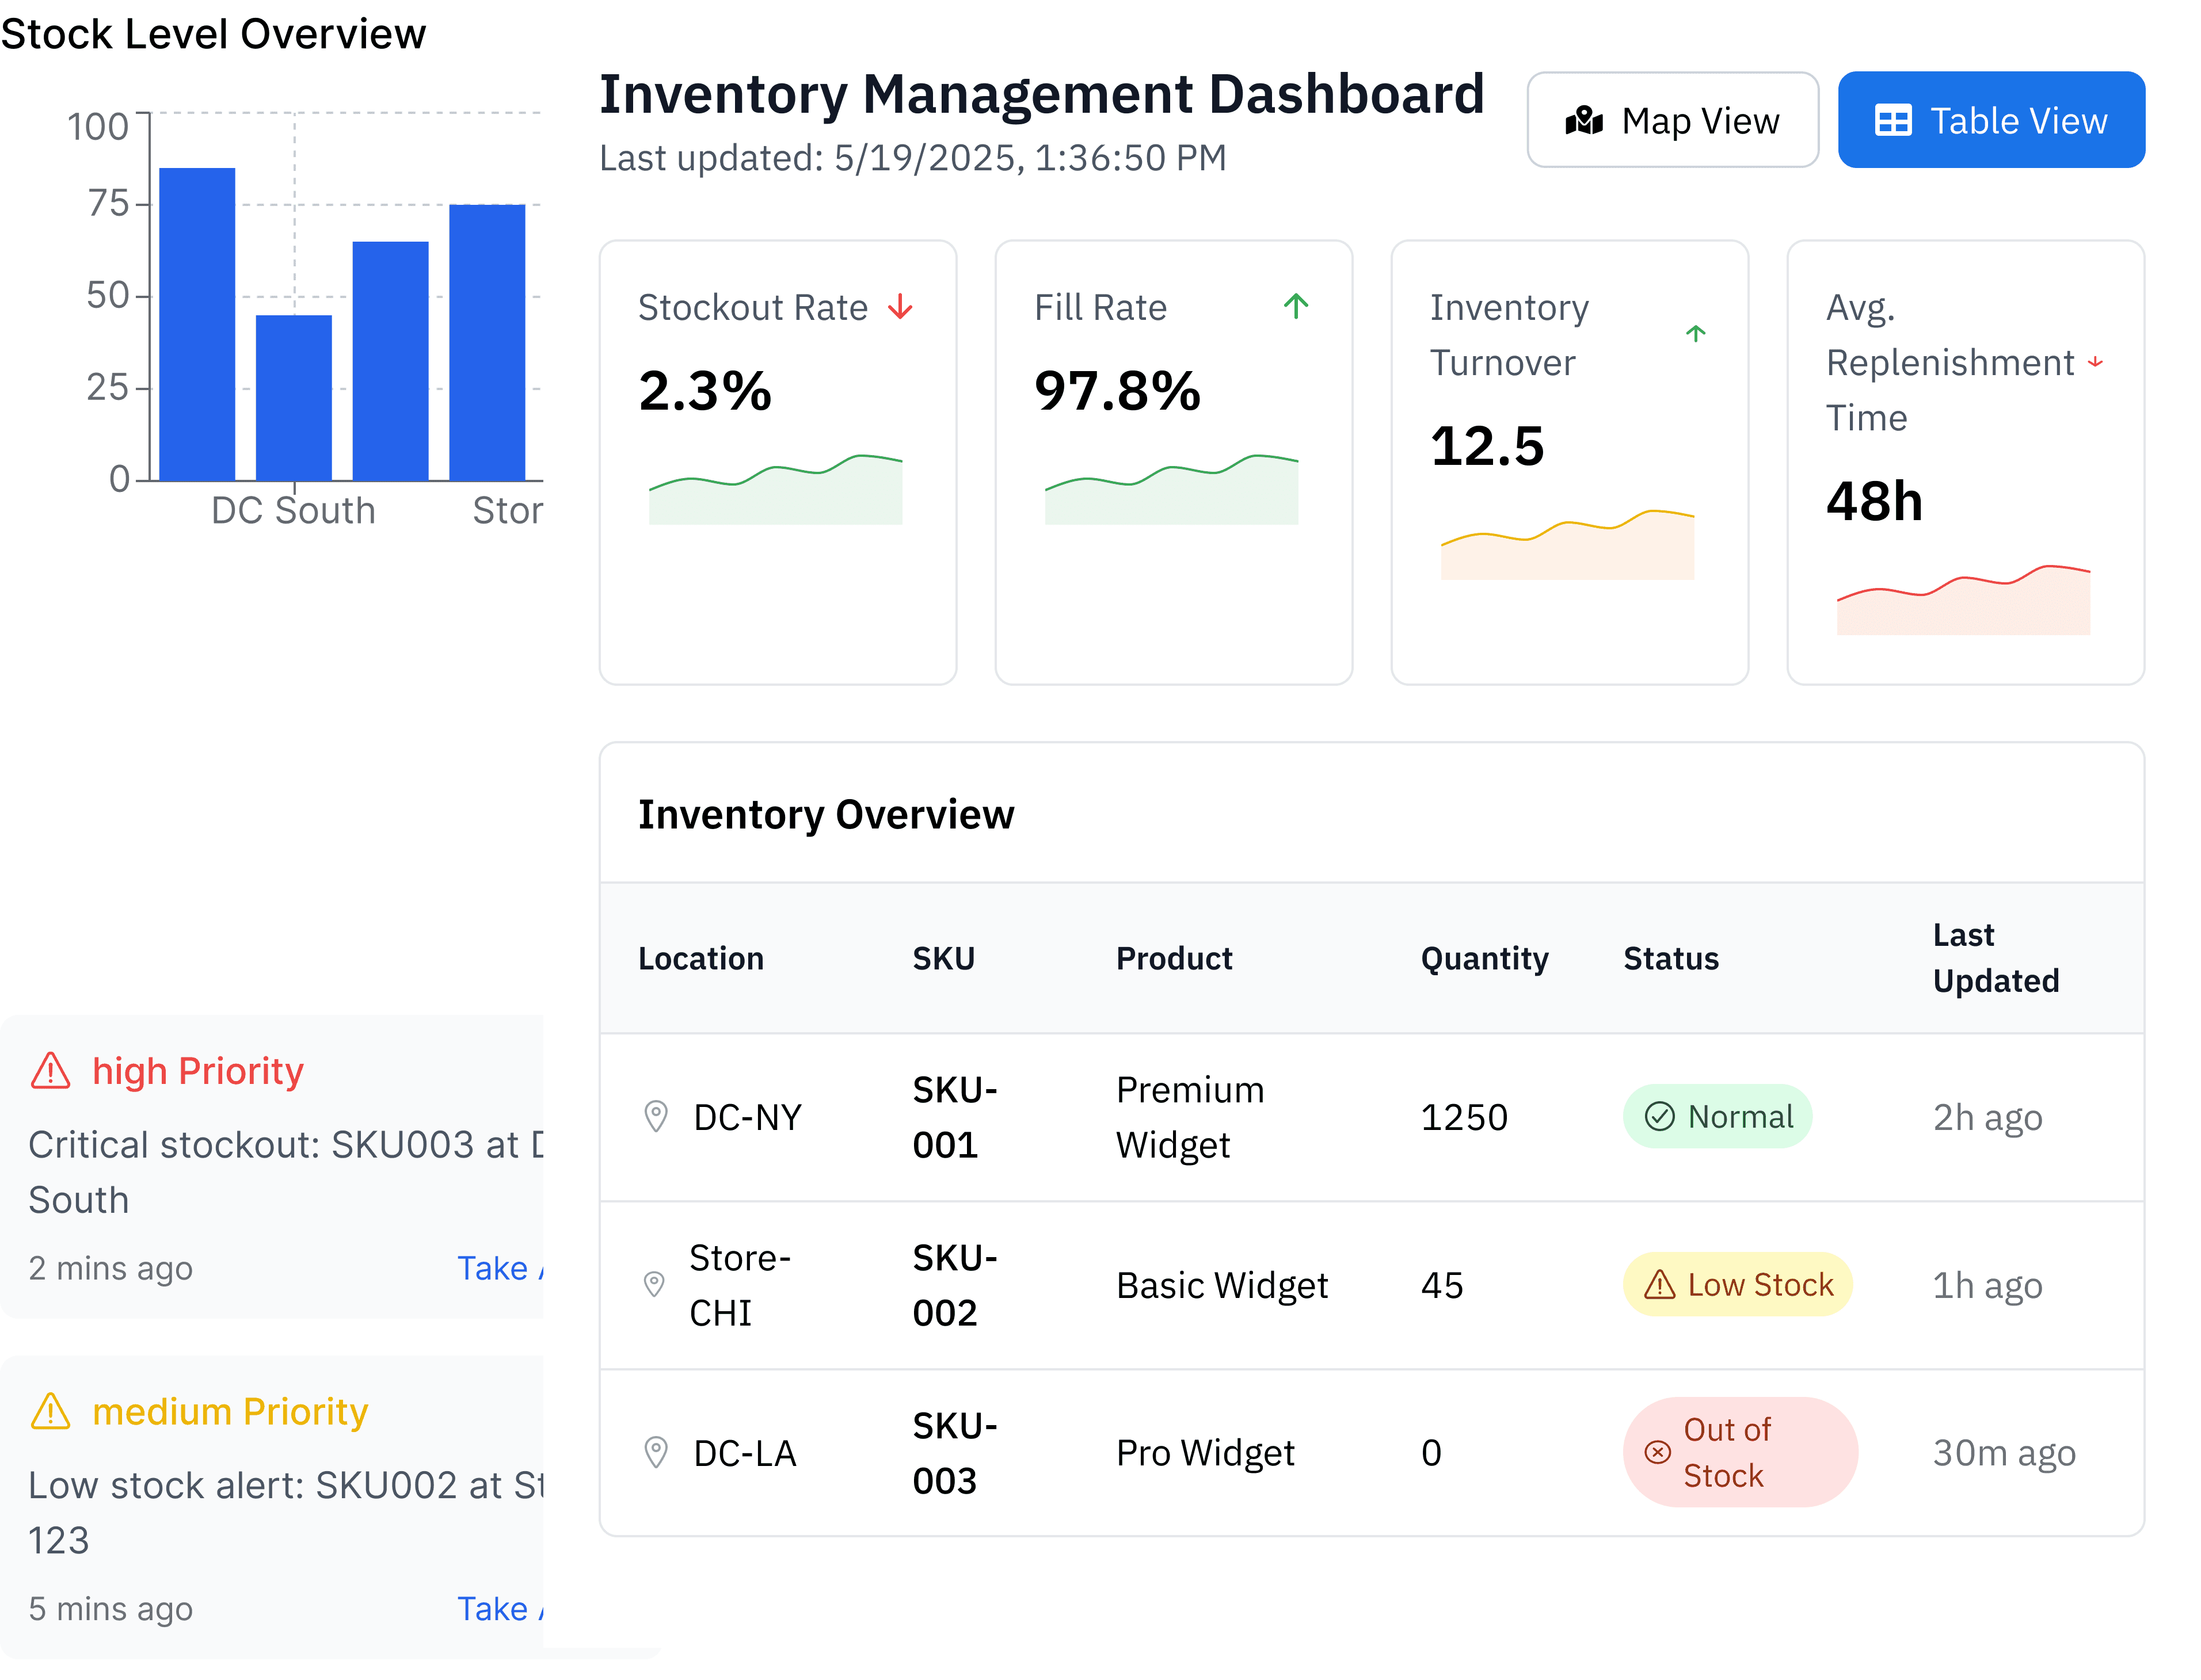2201x1680 pixels.
Task: Click the Last updated timestamp text
Action: pos(912,158)
